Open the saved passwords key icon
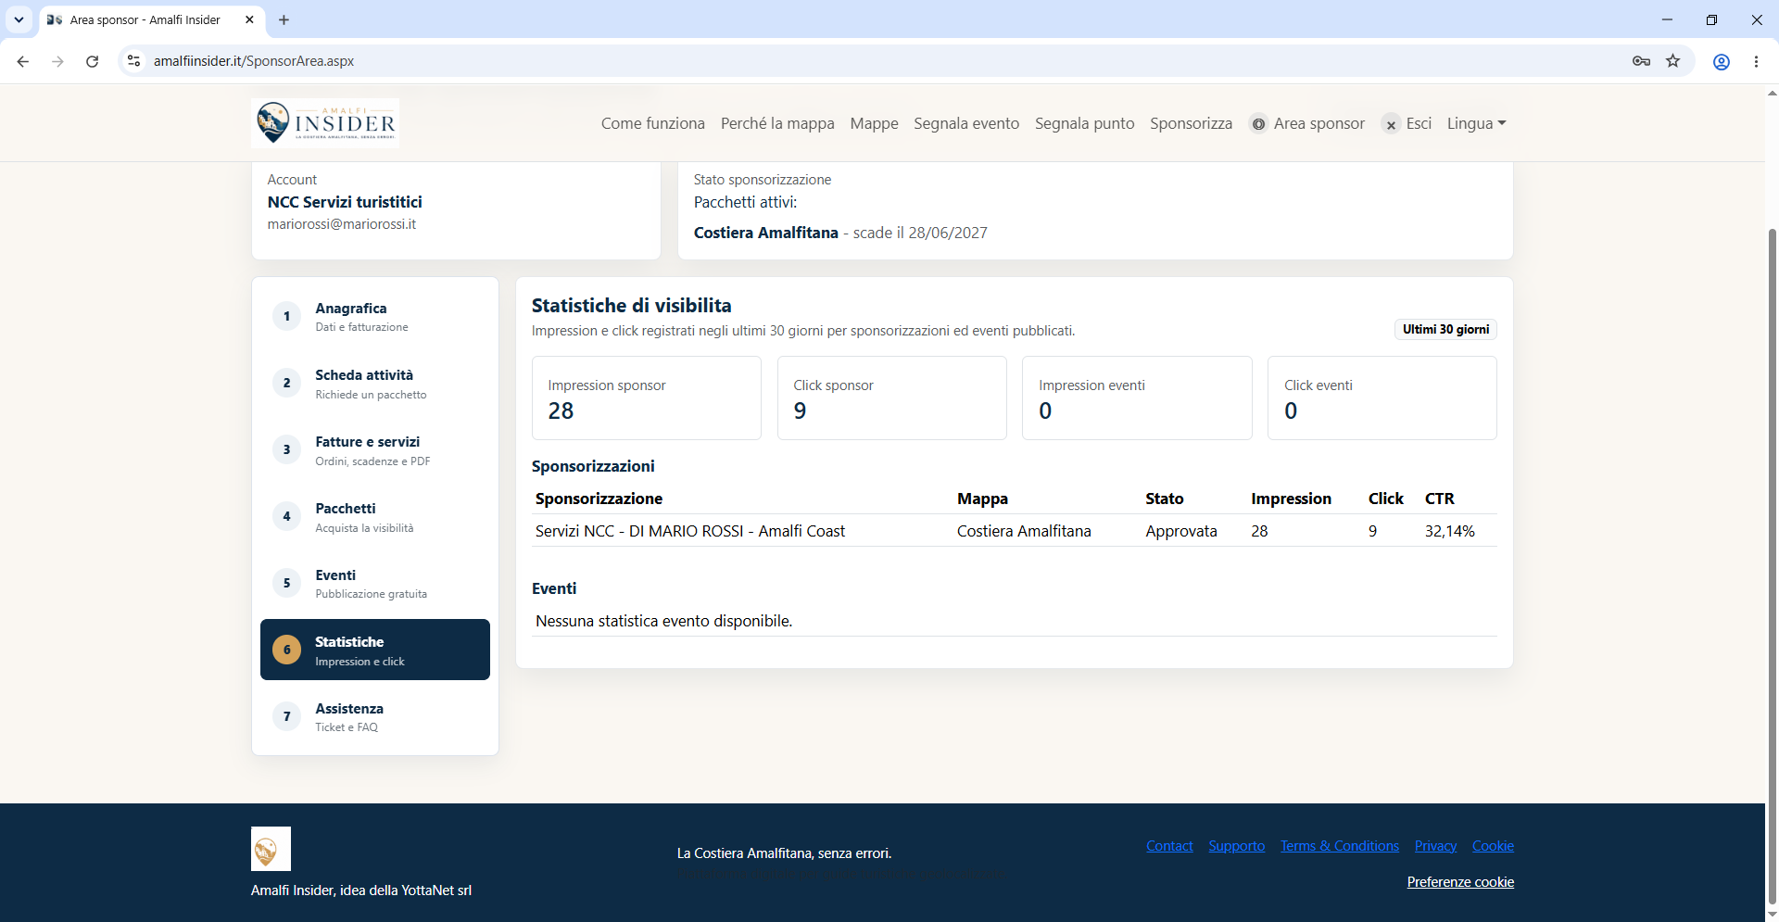The width and height of the screenshot is (1779, 922). pos(1641,61)
